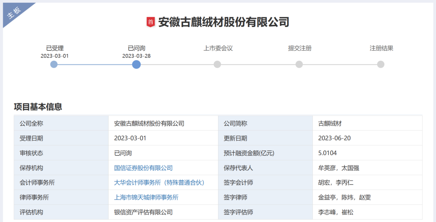Click the 上市委会议 stage label

(218, 48)
